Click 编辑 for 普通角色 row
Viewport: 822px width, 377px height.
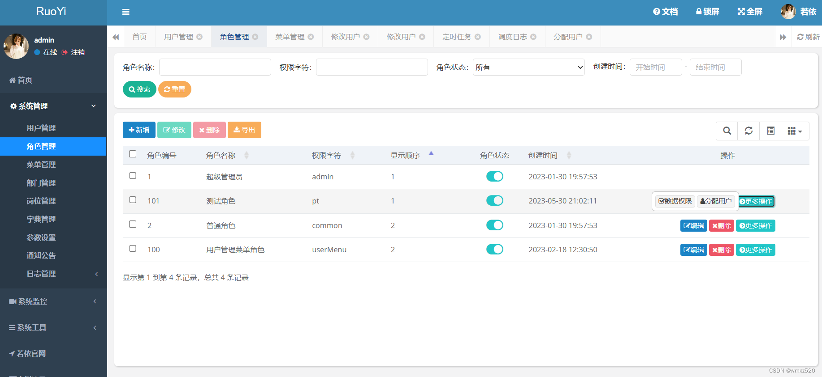pos(693,225)
